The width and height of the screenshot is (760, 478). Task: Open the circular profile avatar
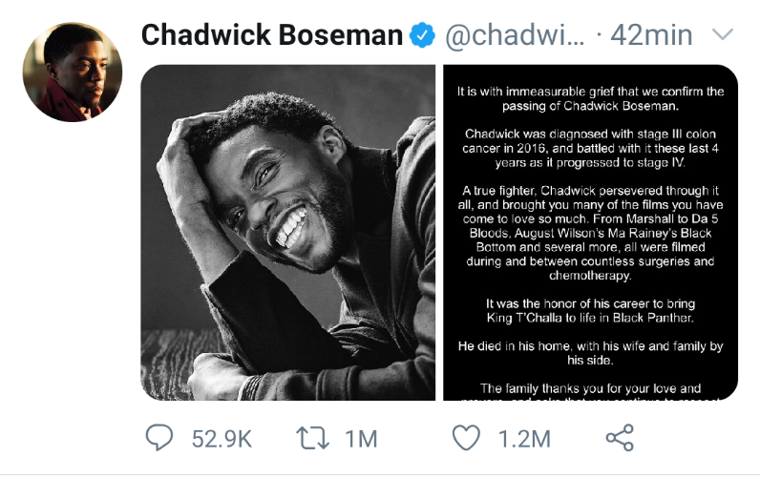point(72,73)
